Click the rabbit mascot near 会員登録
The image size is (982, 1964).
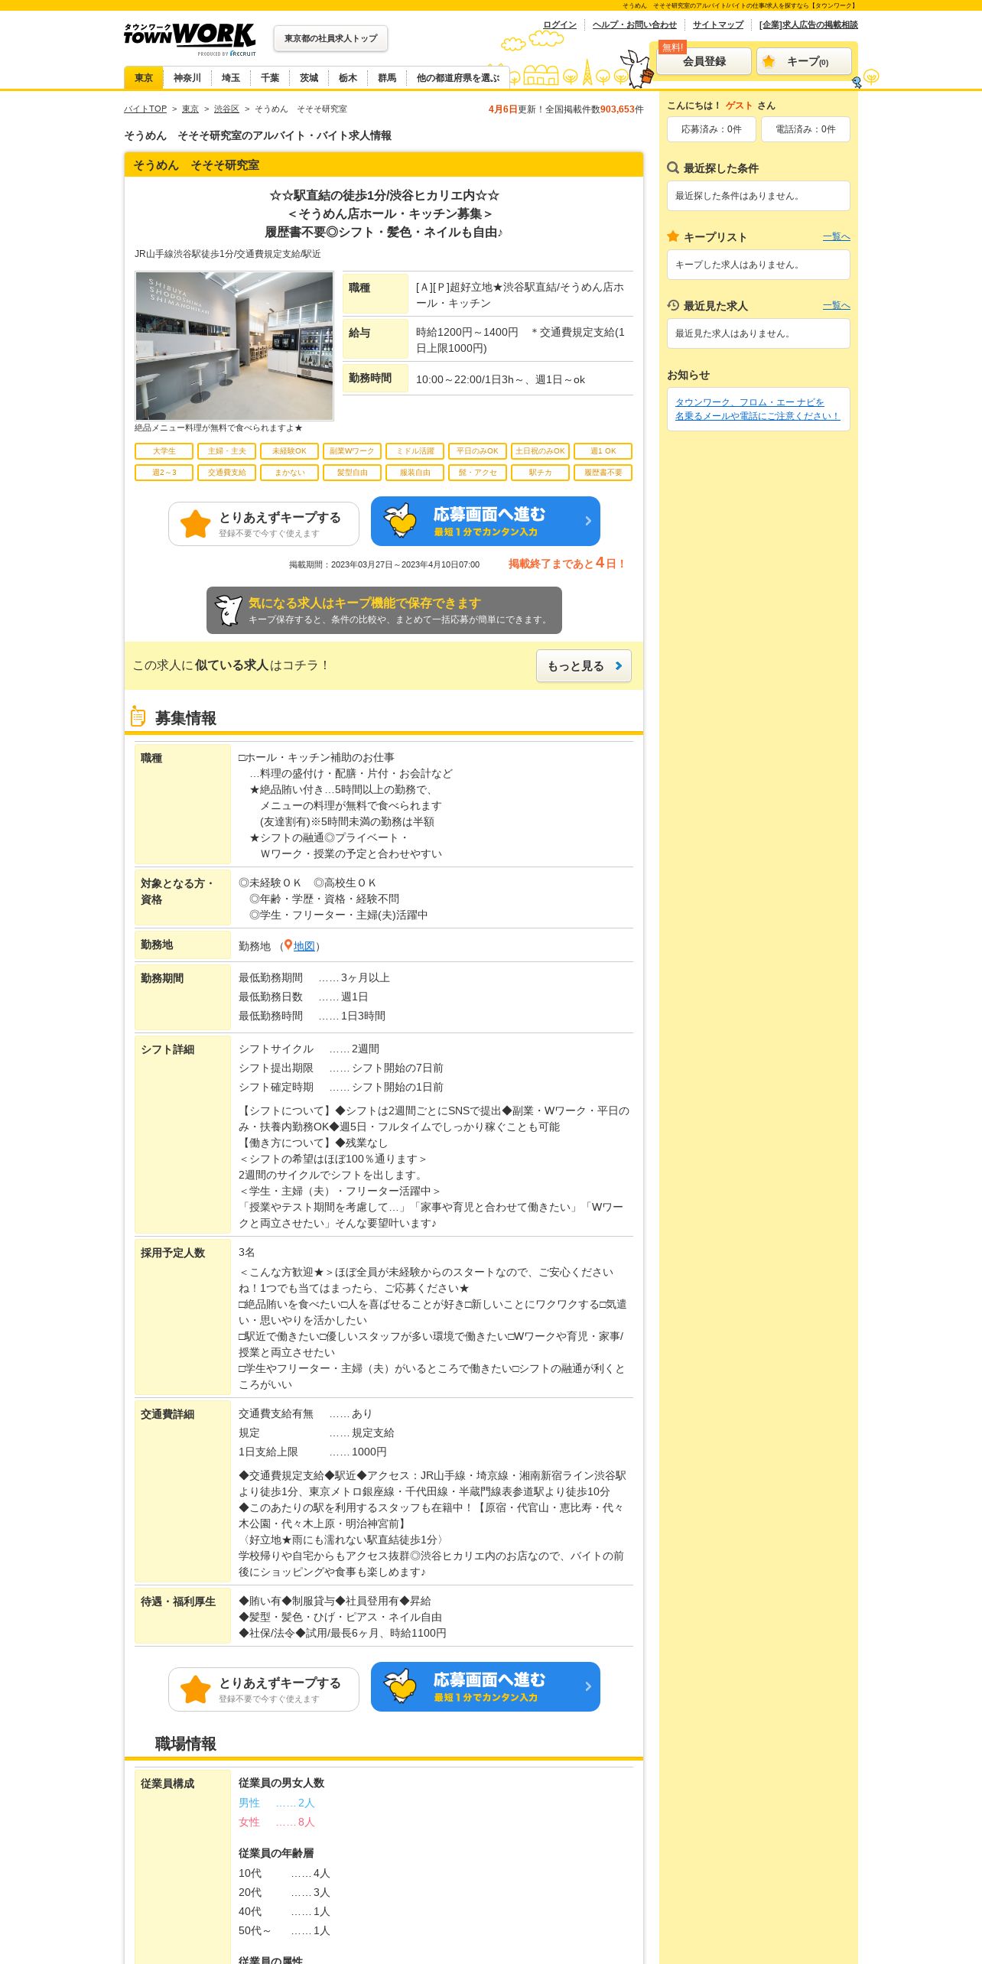click(636, 69)
